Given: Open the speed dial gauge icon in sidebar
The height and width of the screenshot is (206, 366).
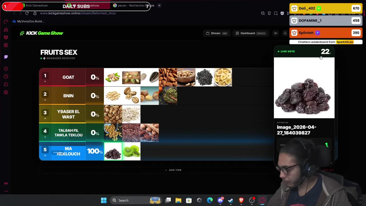Looking at the screenshot, I should pyautogui.click(x=6, y=22).
